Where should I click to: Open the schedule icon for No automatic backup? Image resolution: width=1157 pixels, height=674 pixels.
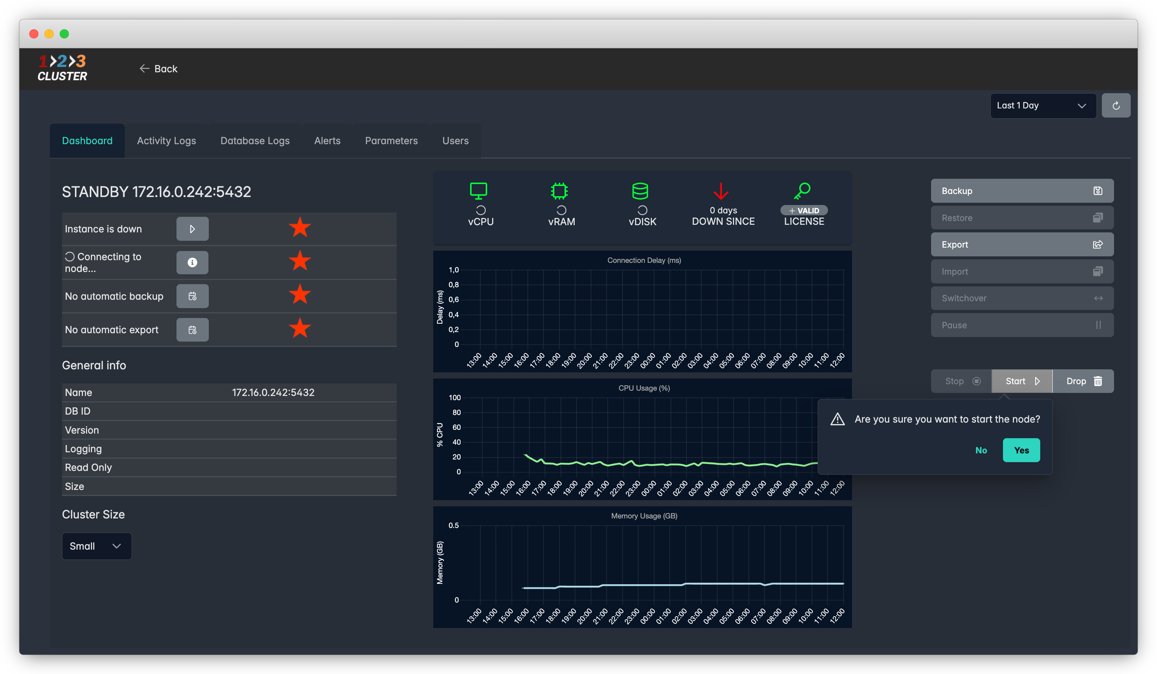click(x=192, y=296)
